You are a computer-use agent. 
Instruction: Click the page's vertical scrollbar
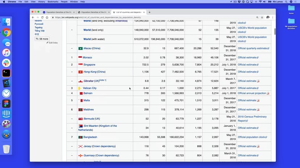pos(275,31)
